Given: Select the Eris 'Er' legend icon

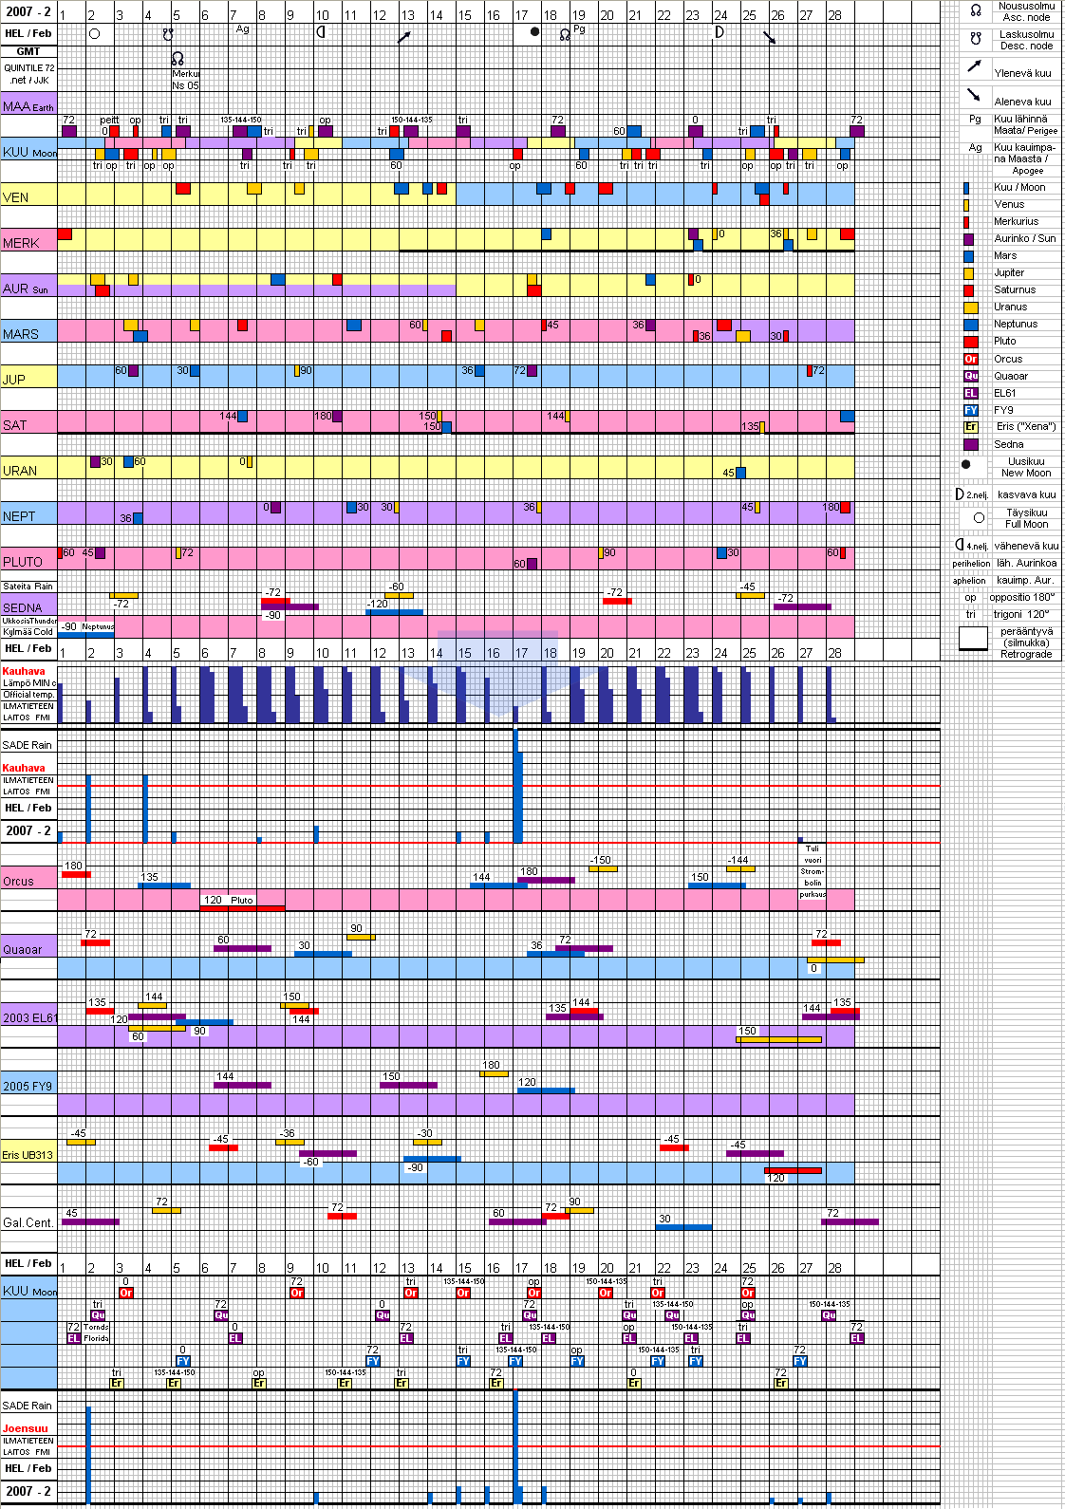Looking at the screenshot, I should 970,427.
